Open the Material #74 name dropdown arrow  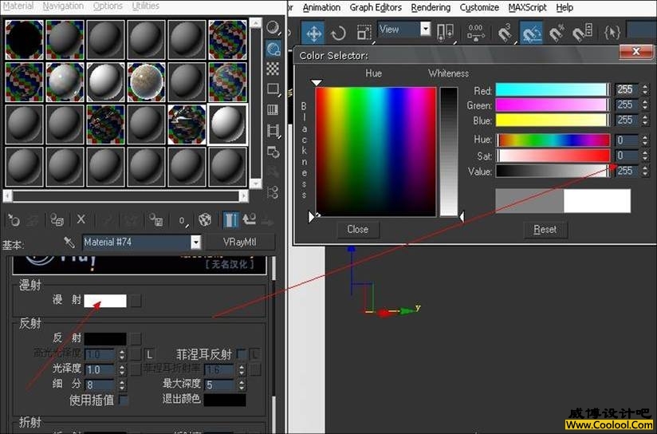[x=195, y=242]
